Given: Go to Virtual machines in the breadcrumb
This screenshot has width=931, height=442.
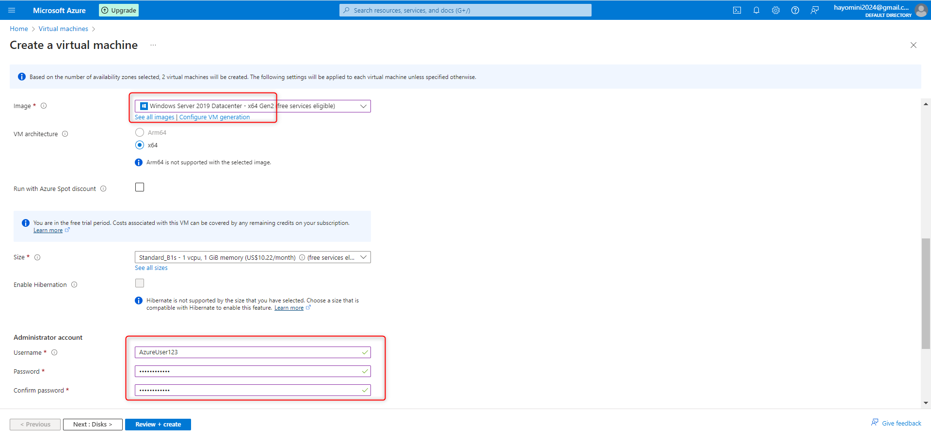Looking at the screenshot, I should [64, 29].
